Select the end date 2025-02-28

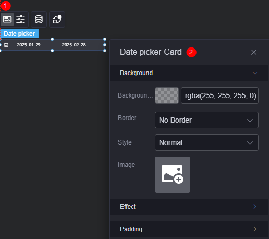coord(74,45)
